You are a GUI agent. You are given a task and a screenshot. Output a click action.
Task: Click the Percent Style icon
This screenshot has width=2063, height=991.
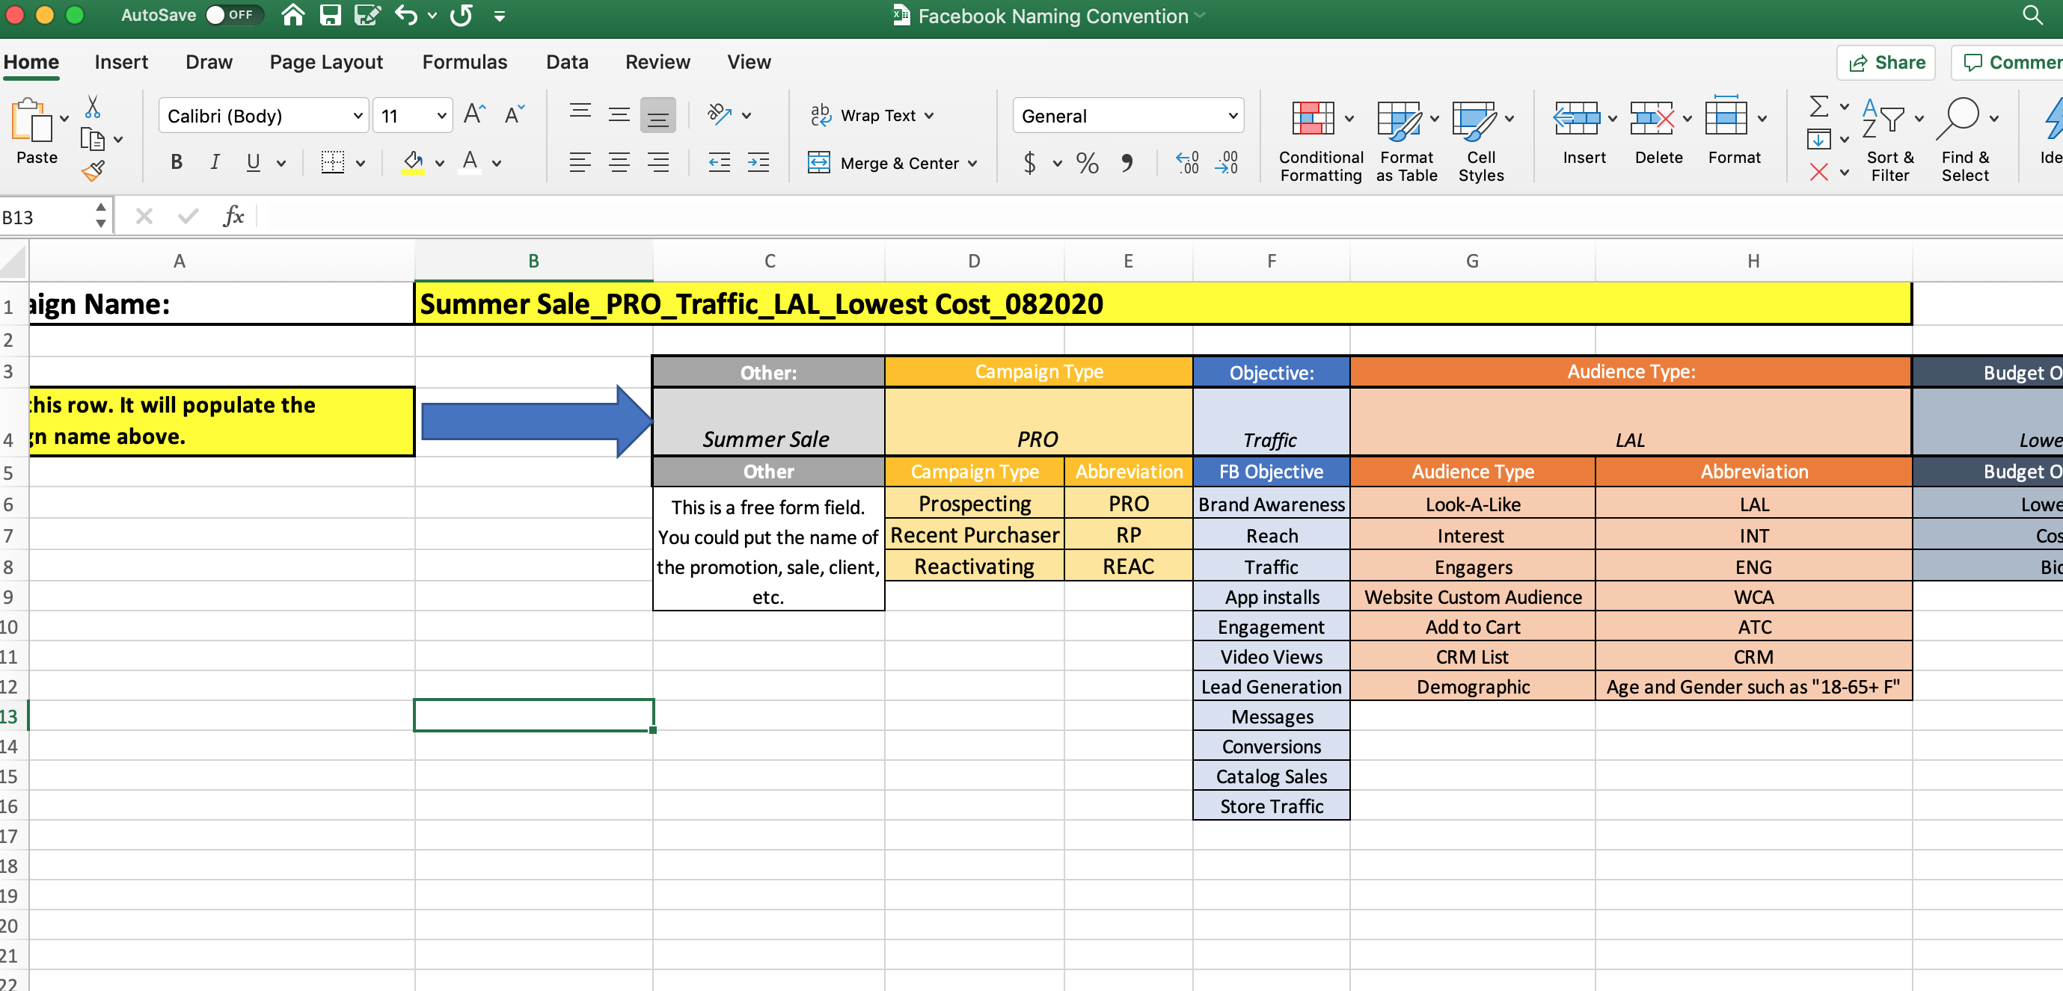click(1087, 164)
